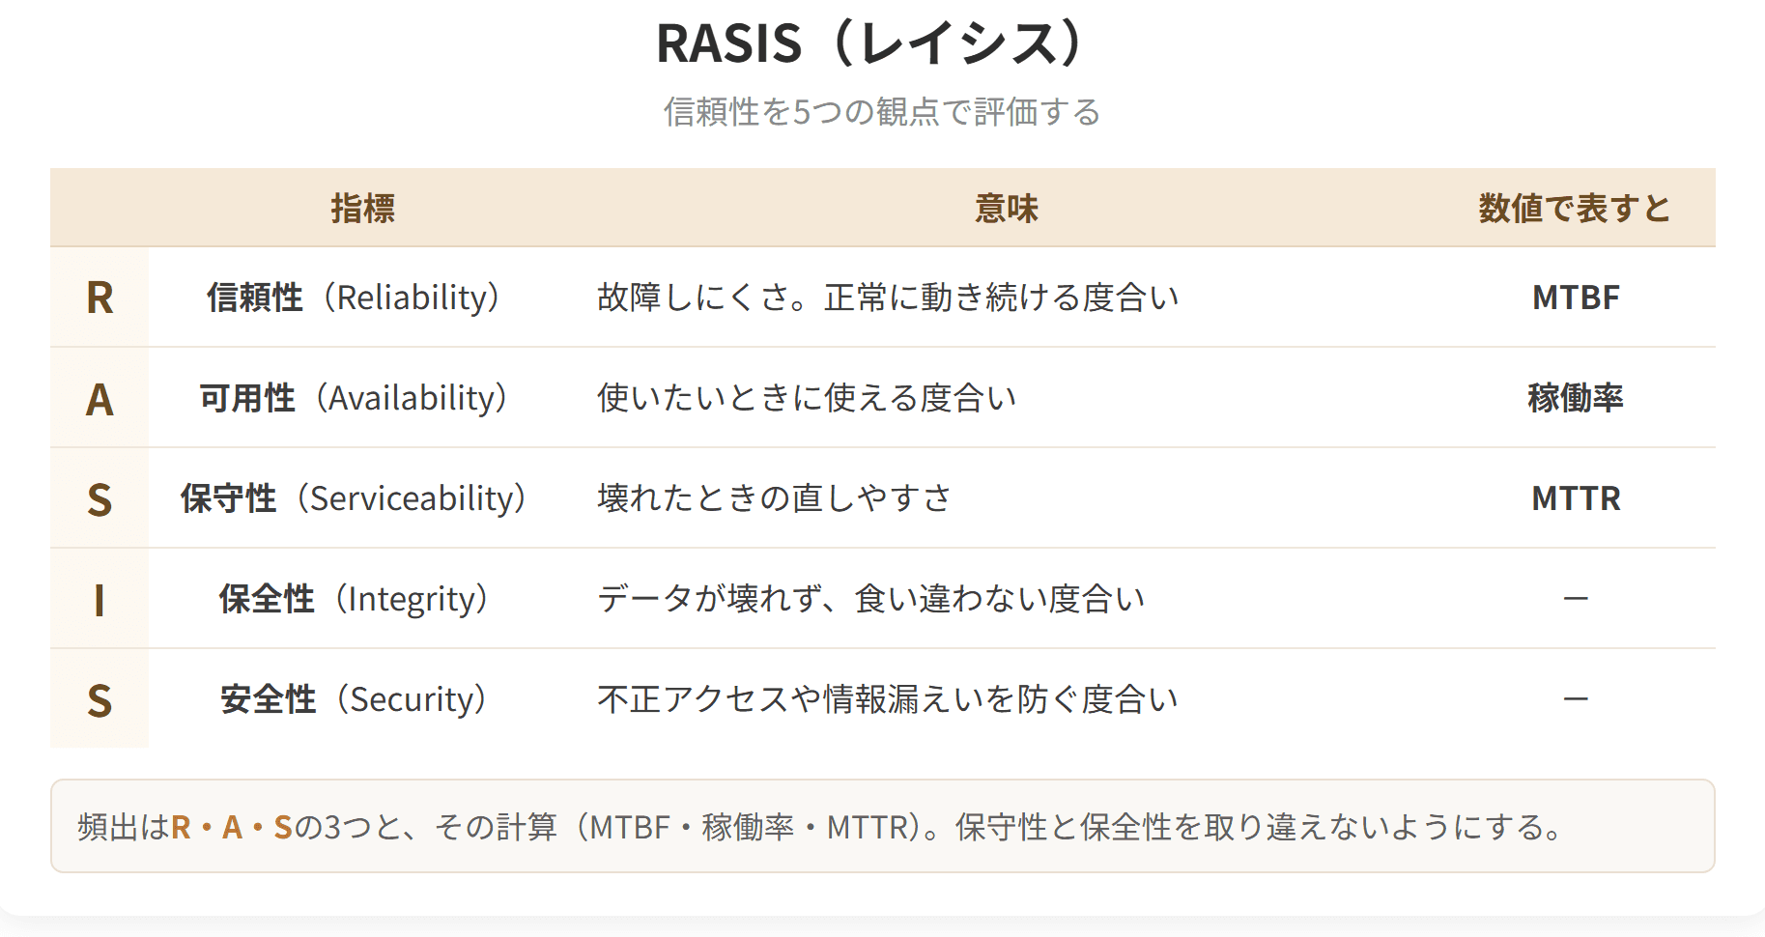Click the "指標" column header
Viewport: 1765px width, 937px height.
363,208
